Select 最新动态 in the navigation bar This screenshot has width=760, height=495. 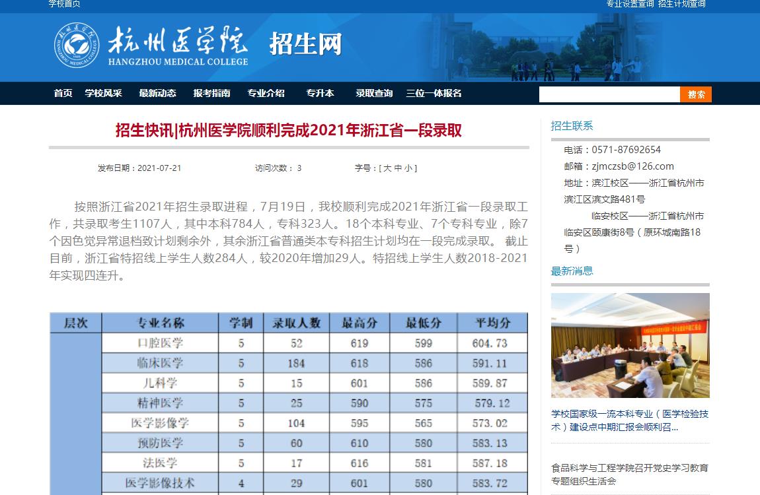pos(157,93)
